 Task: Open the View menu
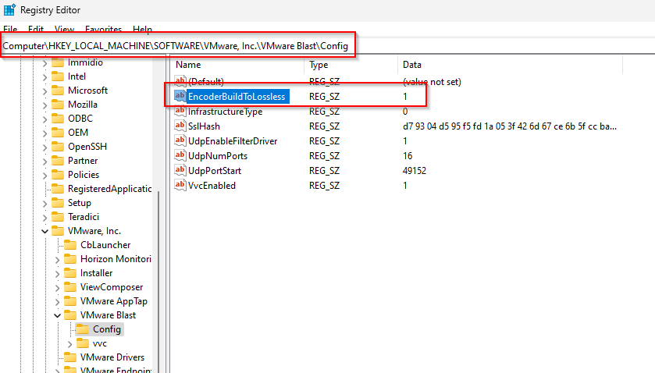tap(64, 29)
